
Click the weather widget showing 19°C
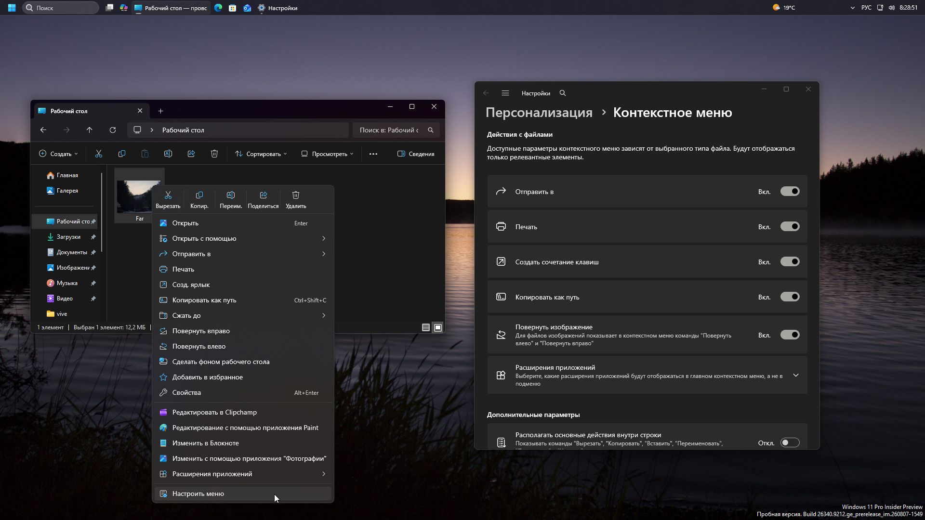click(x=784, y=8)
